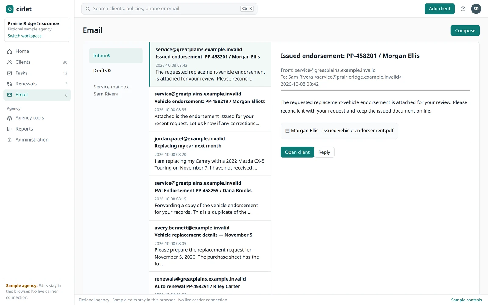Click the help question mark icon
The height and width of the screenshot is (305, 488).
[x=463, y=9]
